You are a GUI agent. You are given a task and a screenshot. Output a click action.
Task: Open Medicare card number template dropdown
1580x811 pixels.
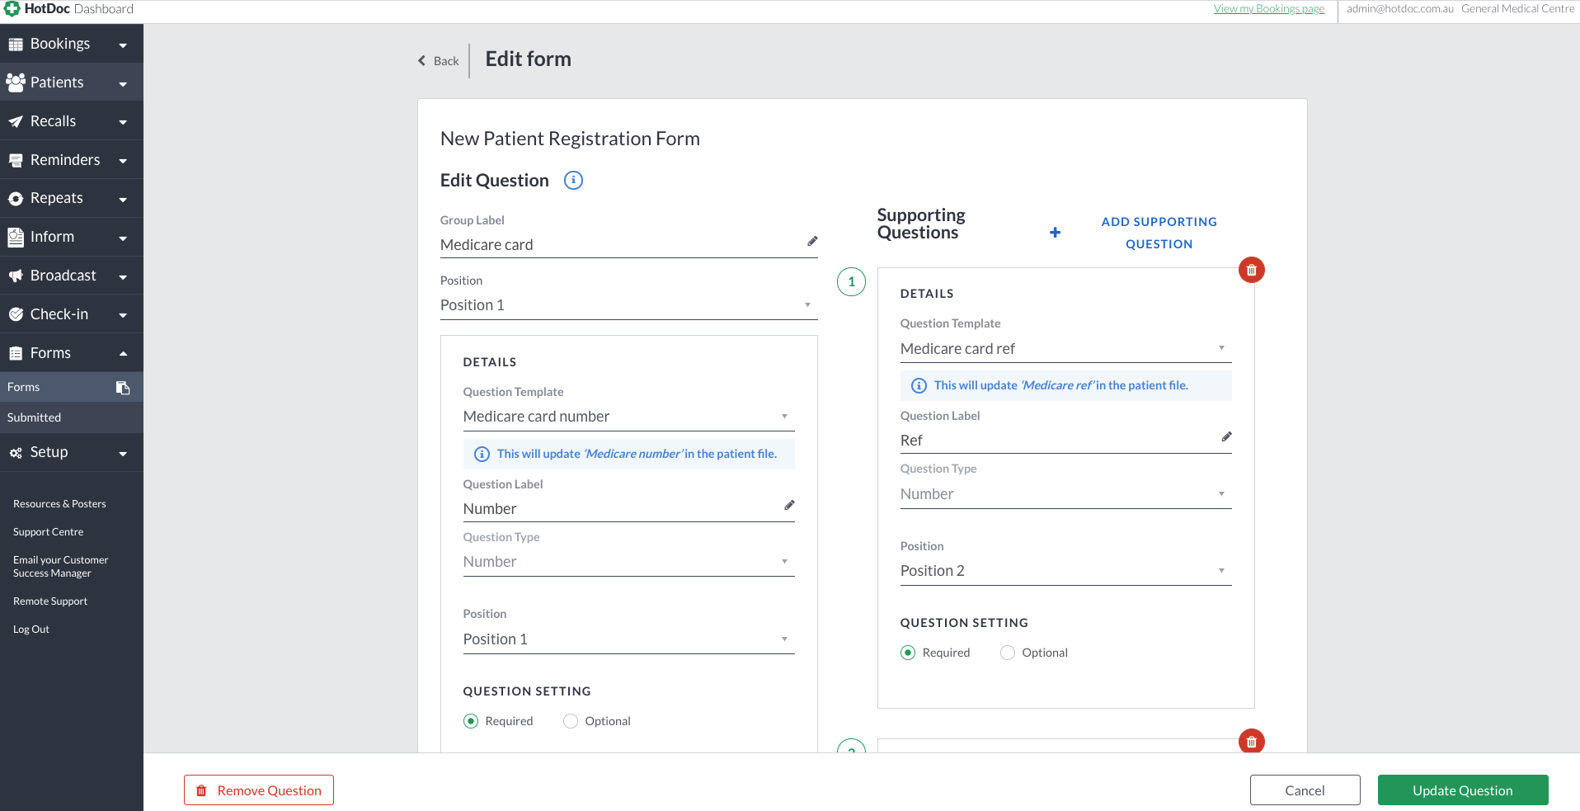point(628,417)
